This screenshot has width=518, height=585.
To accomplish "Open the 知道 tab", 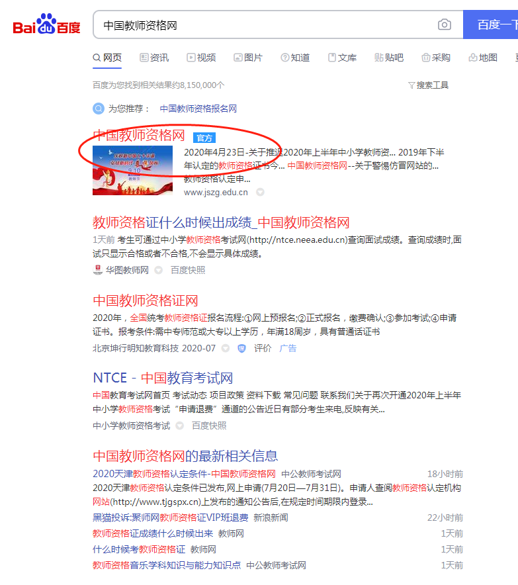I will [295, 58].
